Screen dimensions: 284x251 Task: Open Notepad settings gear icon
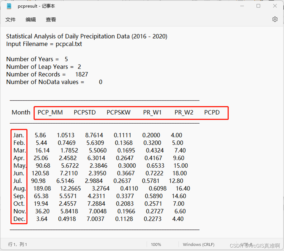pyautogui.click(x=275, y=19)
